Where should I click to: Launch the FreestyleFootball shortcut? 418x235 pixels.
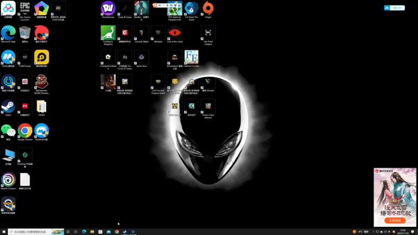pos(108,60)
